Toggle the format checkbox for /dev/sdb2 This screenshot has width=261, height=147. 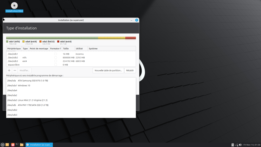56,58
